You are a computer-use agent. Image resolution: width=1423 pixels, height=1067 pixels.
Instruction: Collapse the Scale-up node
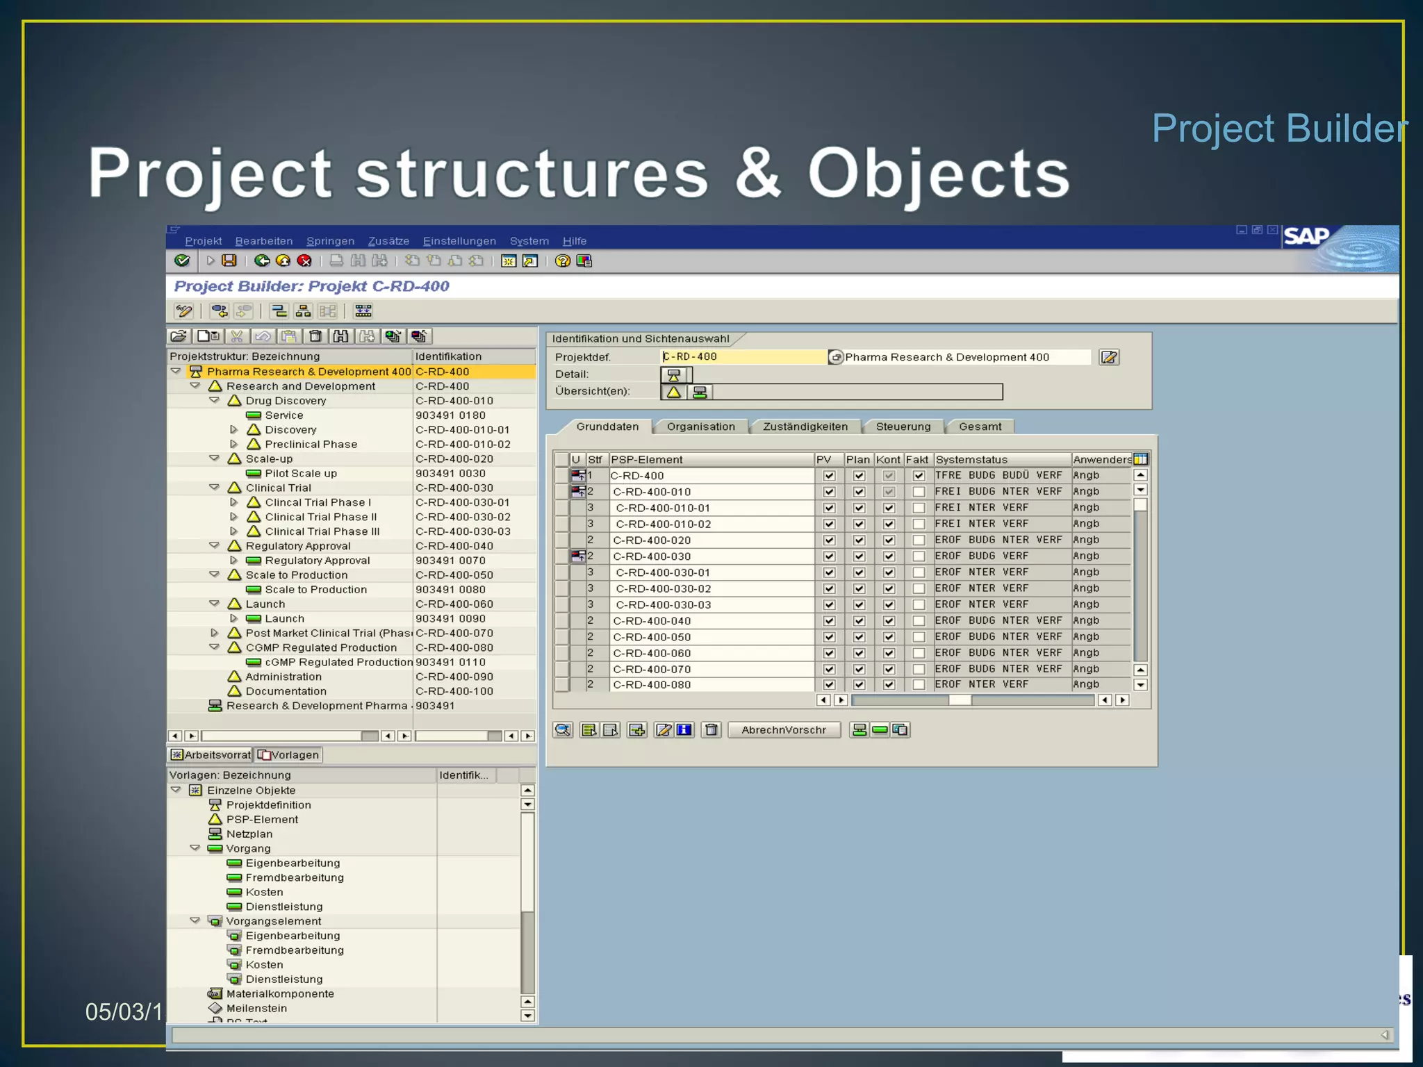click(x=214, y=459)
